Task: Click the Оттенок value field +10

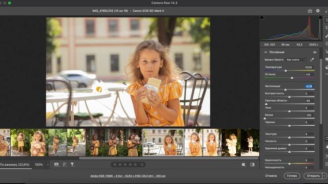Action: [309, 74]
